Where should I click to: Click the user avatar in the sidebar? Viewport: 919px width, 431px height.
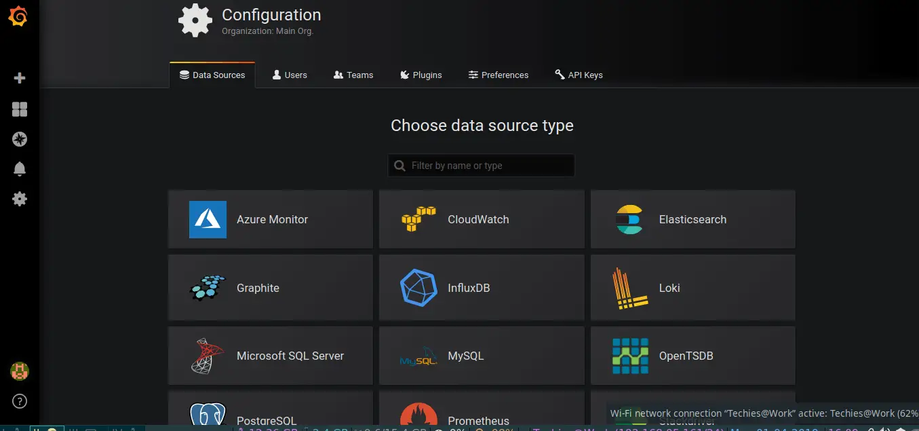click(18, 371)
